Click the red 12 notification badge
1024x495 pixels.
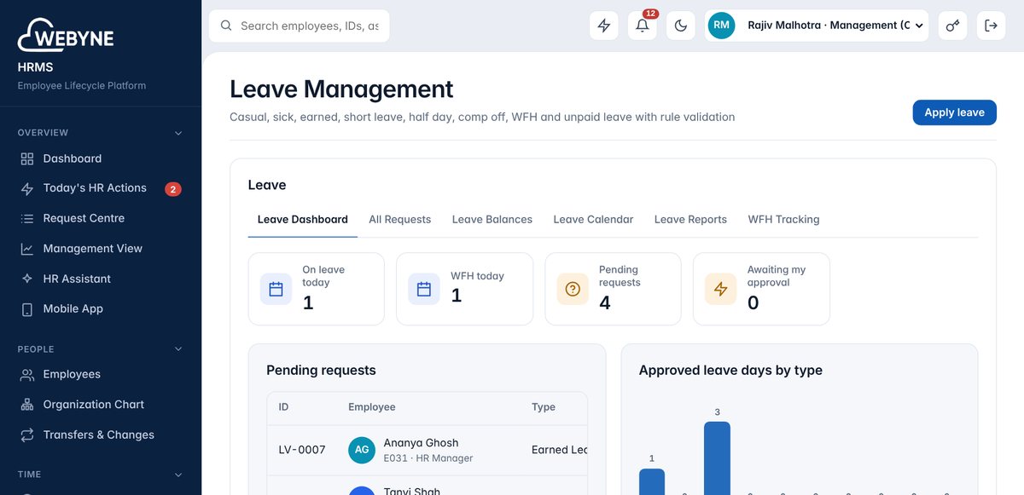pos(650,14)
